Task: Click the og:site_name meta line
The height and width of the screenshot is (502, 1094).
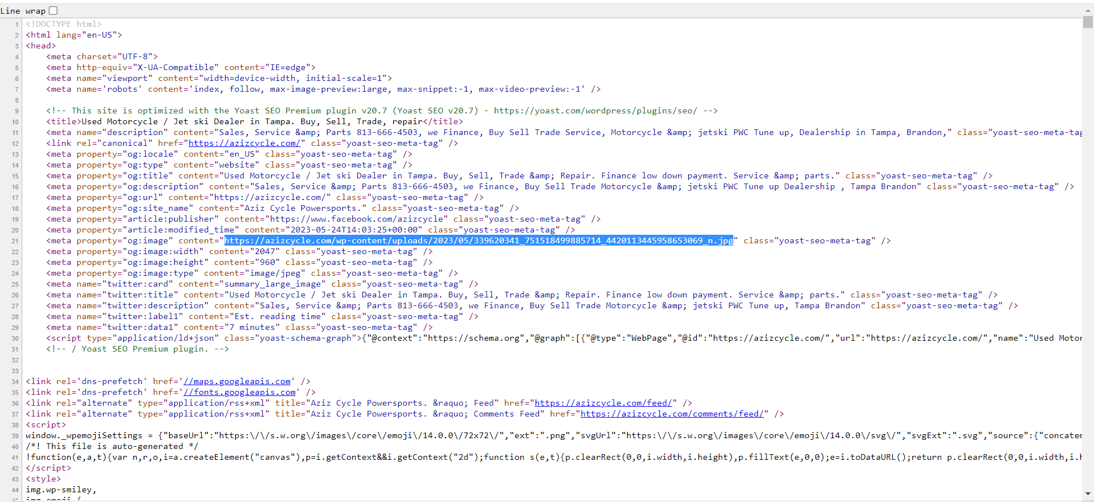Action: coord(283,208)
